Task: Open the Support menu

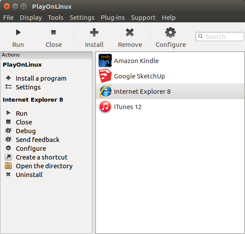Action: pyautogui.click(x=143, y=18)
